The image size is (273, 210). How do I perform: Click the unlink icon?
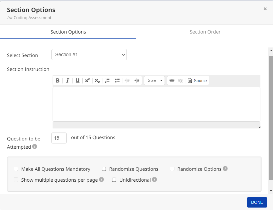tap(180, 81)
